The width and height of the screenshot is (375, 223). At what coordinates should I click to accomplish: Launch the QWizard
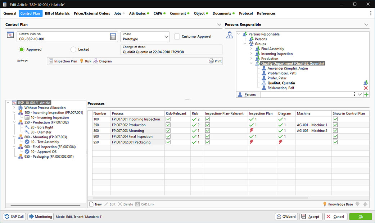tap(286, 217)
